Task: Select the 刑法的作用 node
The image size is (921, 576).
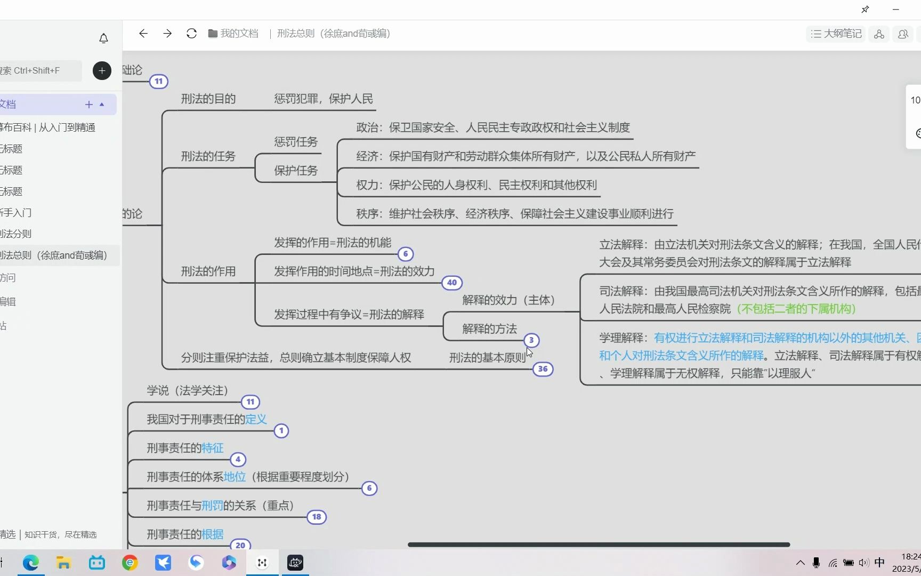Action: [x=208, y=271]
